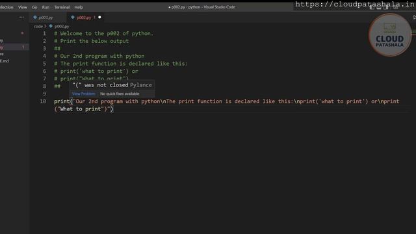Click the Python file icon on p002.py tab
416x234 pixels.
coord(73,18)
